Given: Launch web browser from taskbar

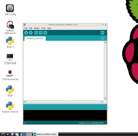Looking at the screenshot, I should click(12, 134).
